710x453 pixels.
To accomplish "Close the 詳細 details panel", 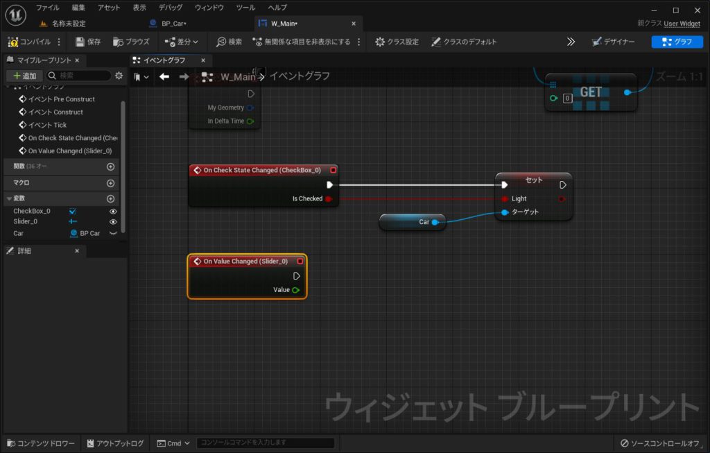I will (x=77, y=251).
